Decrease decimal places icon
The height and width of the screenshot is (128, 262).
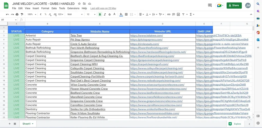50,14
